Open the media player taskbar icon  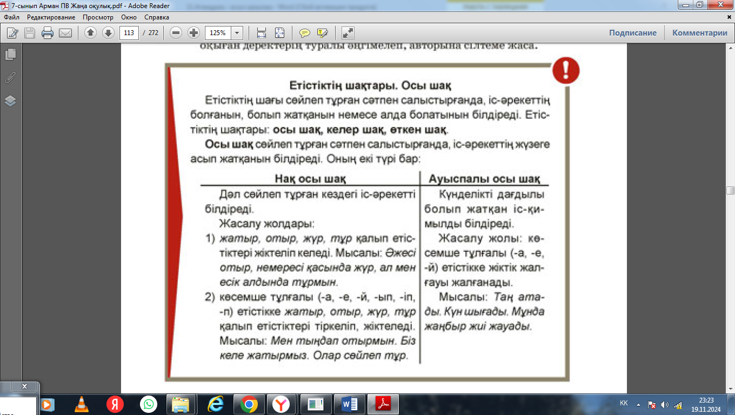47,404
